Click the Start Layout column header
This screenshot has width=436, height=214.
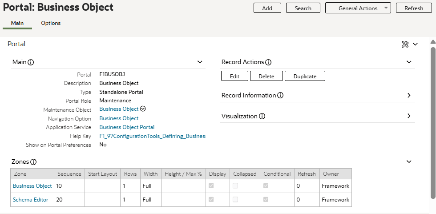[103, 174]
